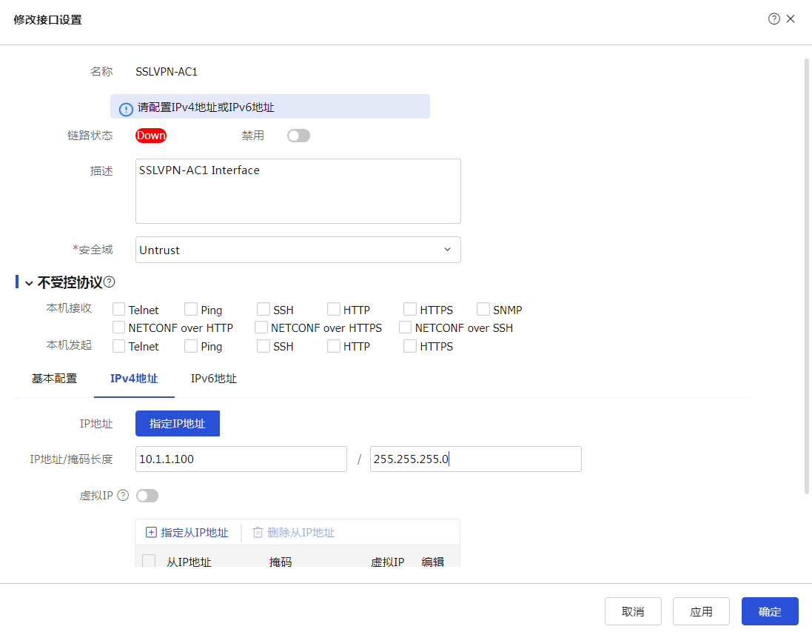812x635 pixels.
Task: Click the subnet mask field 255.255.255.0
Action: [x=475, y=459]
